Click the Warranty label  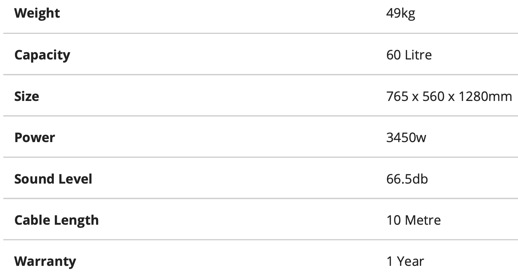[45, 261]
